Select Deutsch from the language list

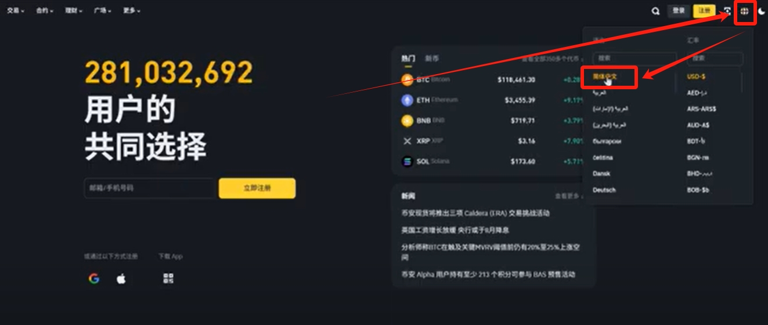click(604, 190)
